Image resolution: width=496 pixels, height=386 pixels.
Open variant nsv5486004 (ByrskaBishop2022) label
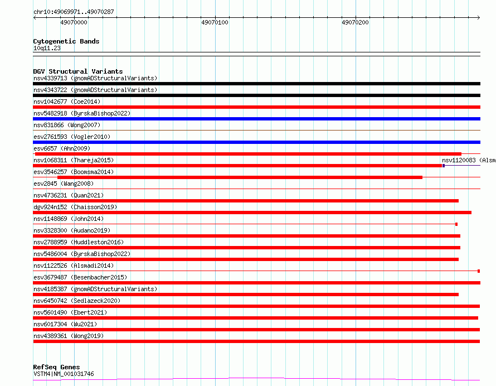tap(82, 254)
